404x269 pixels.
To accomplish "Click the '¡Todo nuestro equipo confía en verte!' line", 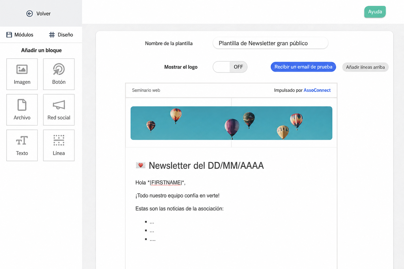I will [178, 196].
